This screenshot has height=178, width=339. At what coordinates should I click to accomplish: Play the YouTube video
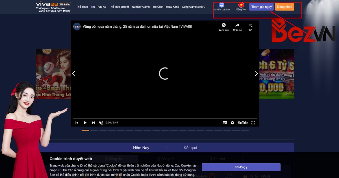pyautogui.click(x=85, y=123)
